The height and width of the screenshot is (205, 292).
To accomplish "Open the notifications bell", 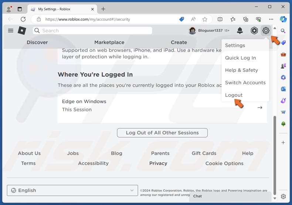I will pos(240,31).
